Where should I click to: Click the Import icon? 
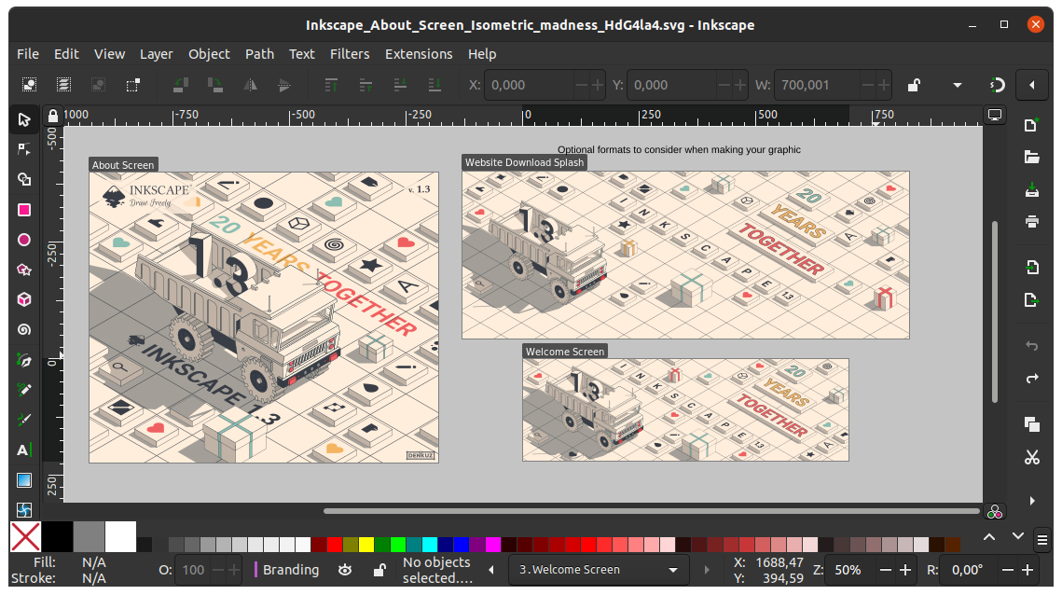click(1031, 267)
